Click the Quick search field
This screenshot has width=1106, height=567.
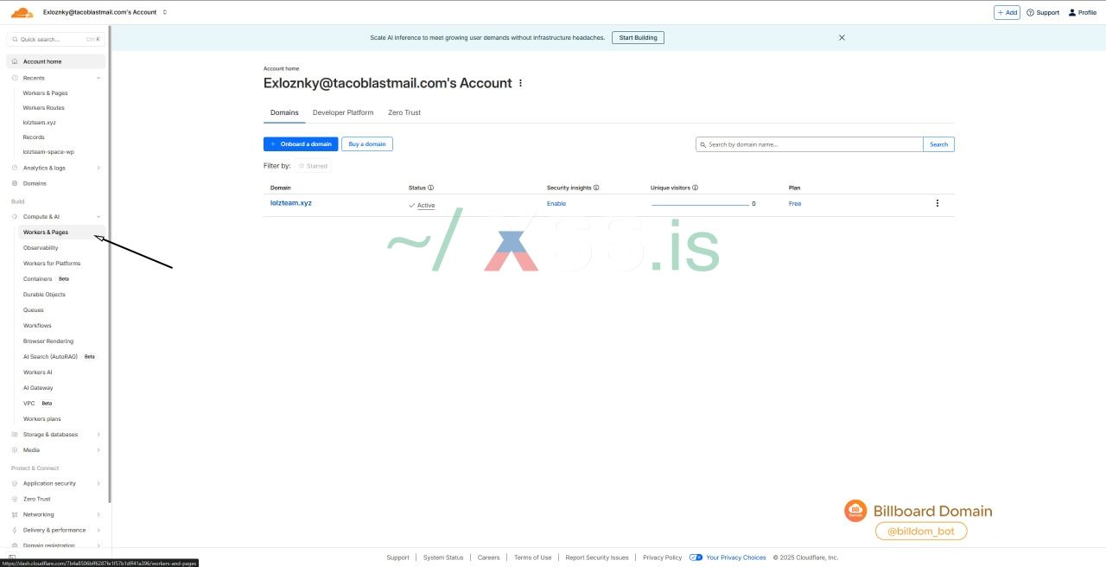[55, 39]
